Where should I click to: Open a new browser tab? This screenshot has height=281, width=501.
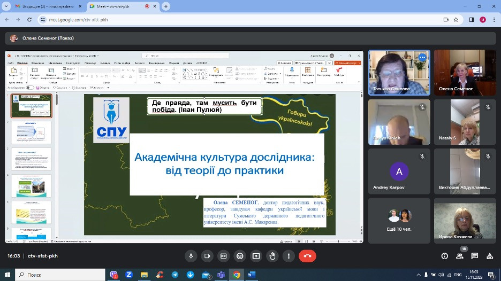pos(166,6)
